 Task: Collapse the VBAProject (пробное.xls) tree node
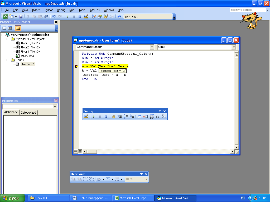(x=3, y=35)
